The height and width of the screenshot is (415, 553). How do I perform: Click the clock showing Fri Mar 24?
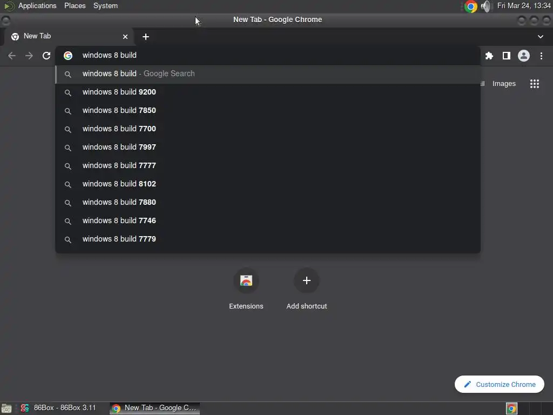(x=524, y=5)
